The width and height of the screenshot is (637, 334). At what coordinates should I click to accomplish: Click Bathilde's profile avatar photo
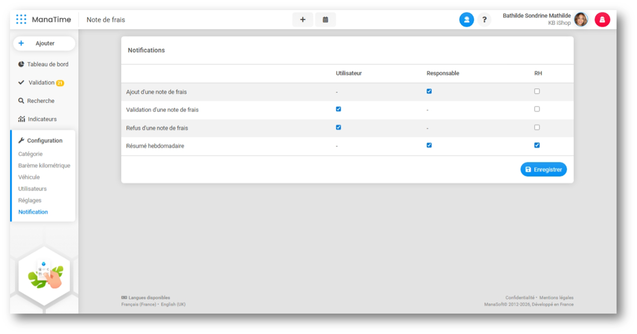pyautogui.click(x=581, y=20)
